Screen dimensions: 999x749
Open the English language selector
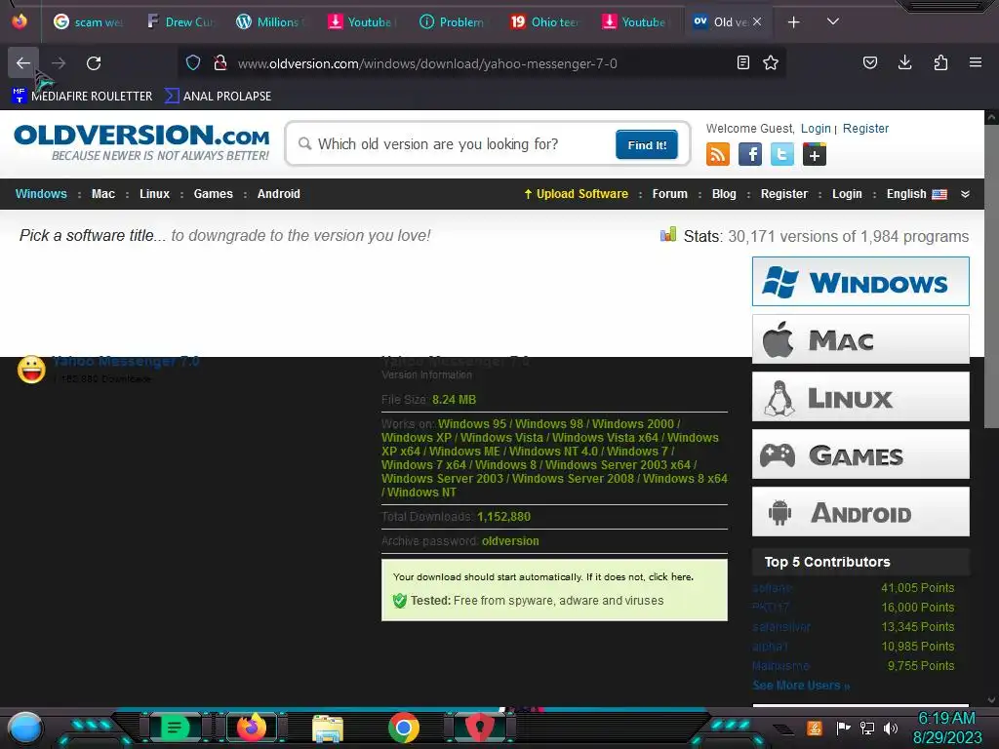point(916,194)
